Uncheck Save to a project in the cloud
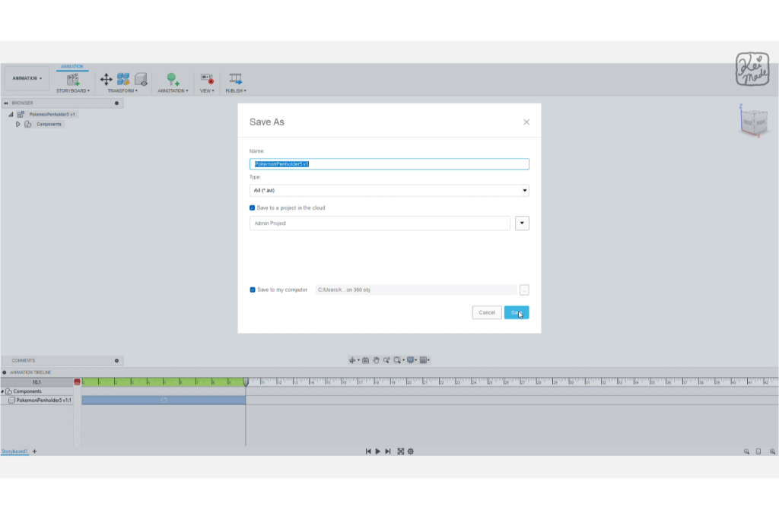 pyautogui.click(x=253, y=207)
